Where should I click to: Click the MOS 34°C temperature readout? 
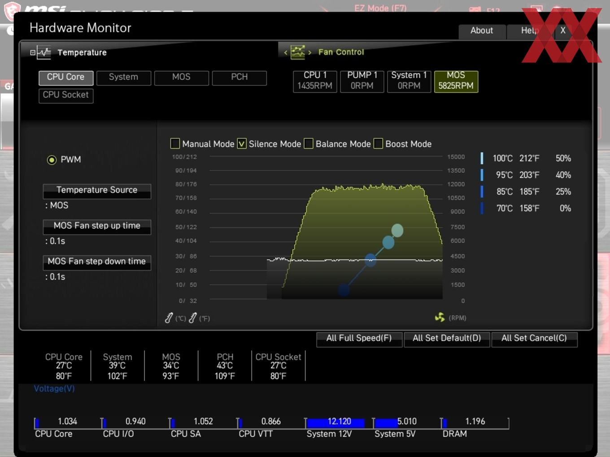(x=171, y=366)
